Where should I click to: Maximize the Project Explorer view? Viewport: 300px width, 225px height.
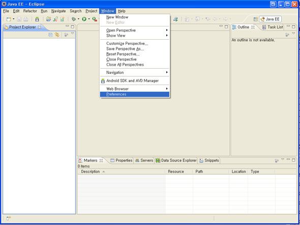point(73,26)
